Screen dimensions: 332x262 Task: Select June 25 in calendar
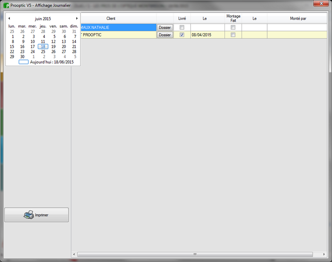[x=43, y=52]
